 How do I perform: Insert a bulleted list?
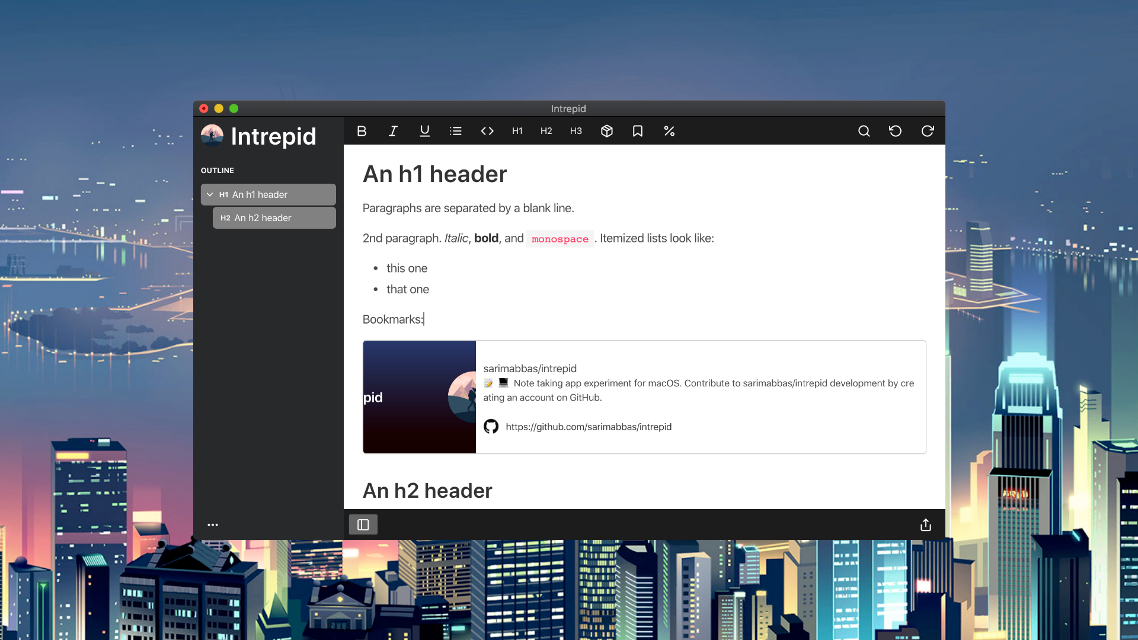click(x=455, y=131)
